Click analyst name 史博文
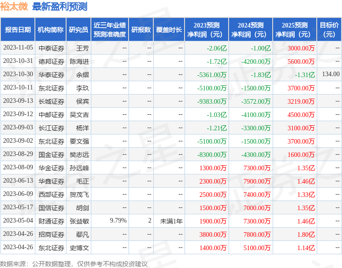This screenshot has width=342, height=268. pos(79,248)
